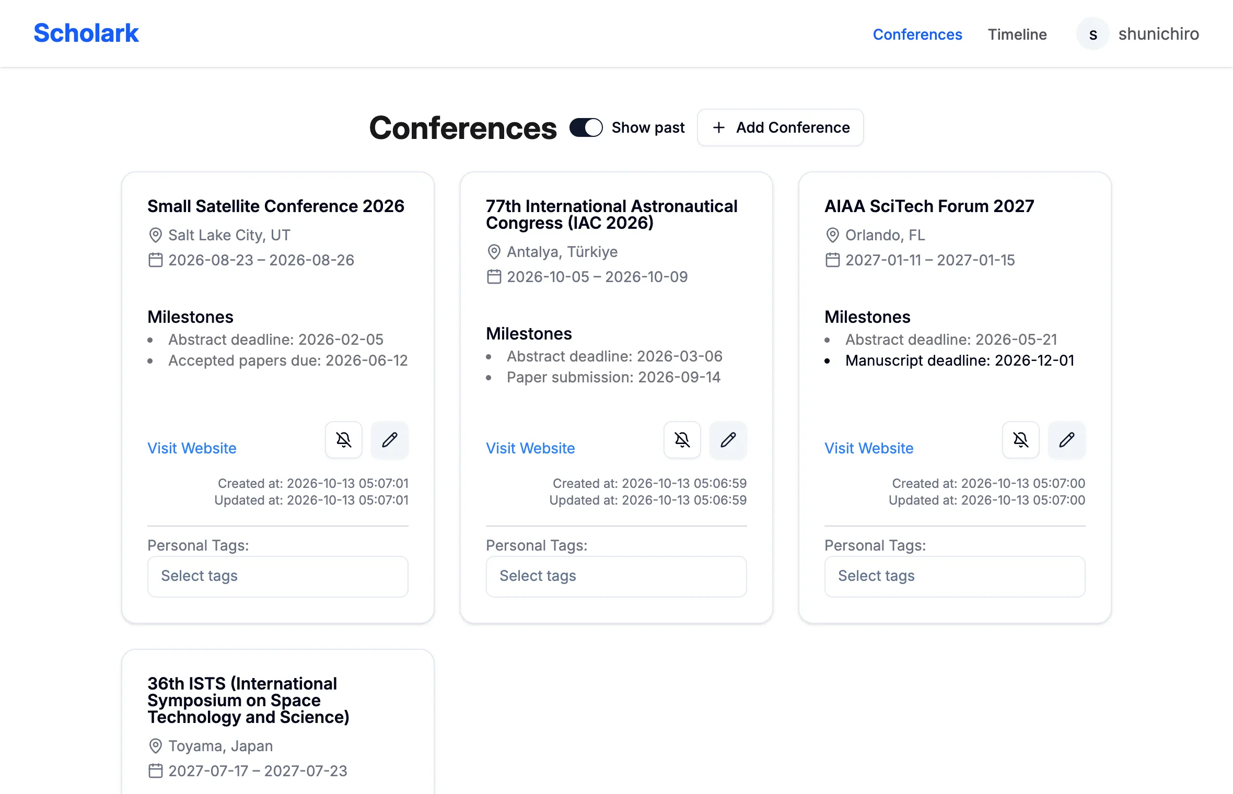1233x794 pixels.
Task: Open Select tags dropdown on IAC 2026 card
Action: pyautogui.click(x=616, y=576)
